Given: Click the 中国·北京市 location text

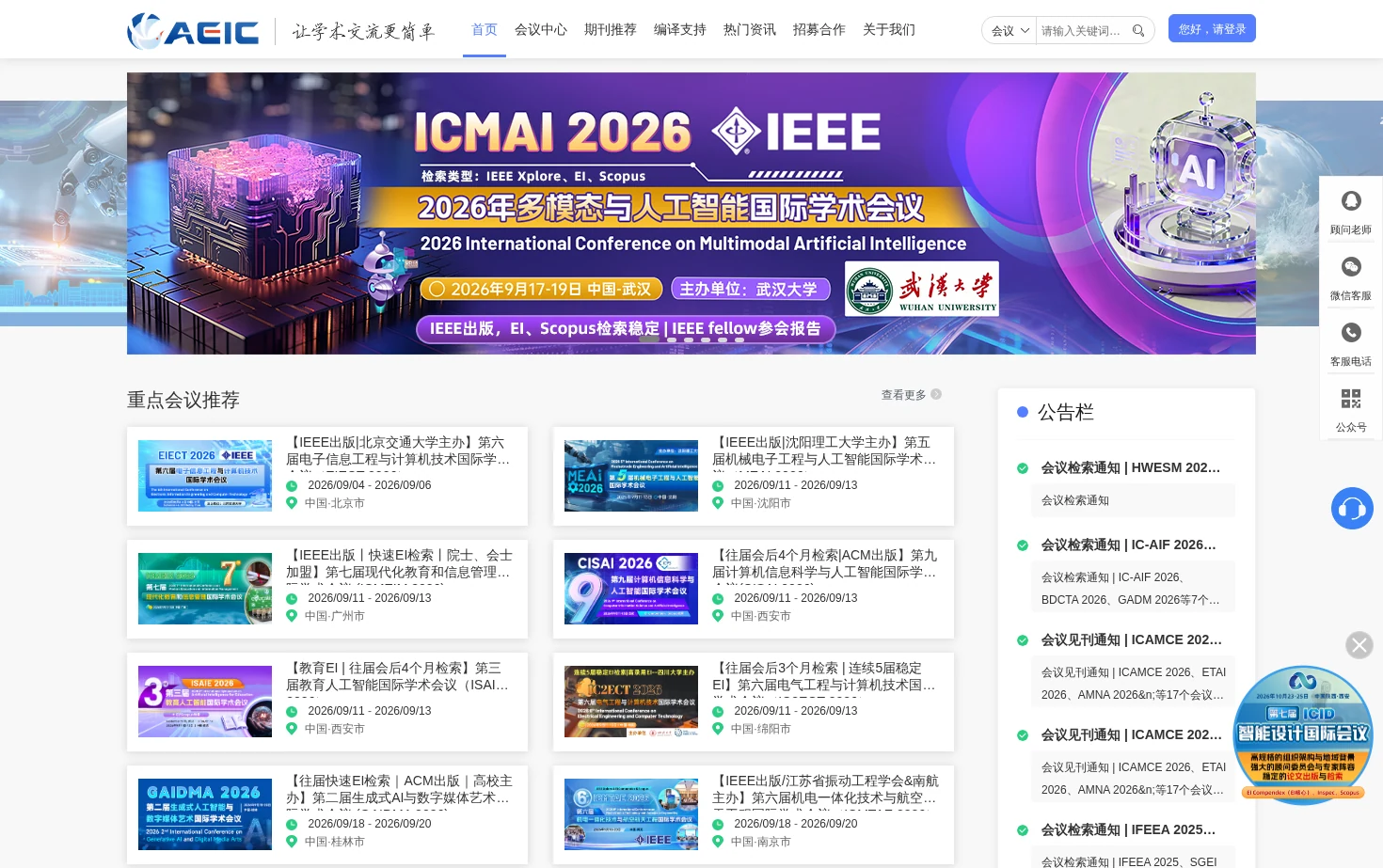Looking at the screenshot, I should 335,503.
